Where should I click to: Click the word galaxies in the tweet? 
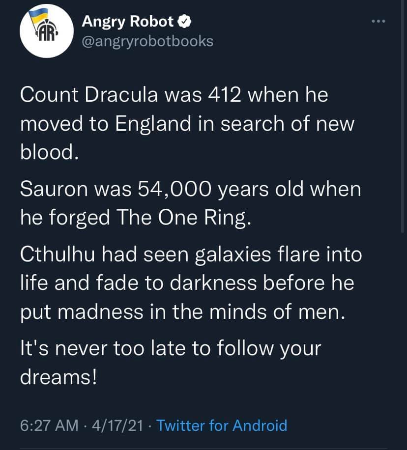235,255
